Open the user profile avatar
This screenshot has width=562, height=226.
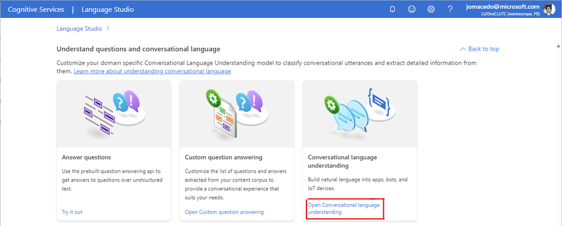click(549, 10)
